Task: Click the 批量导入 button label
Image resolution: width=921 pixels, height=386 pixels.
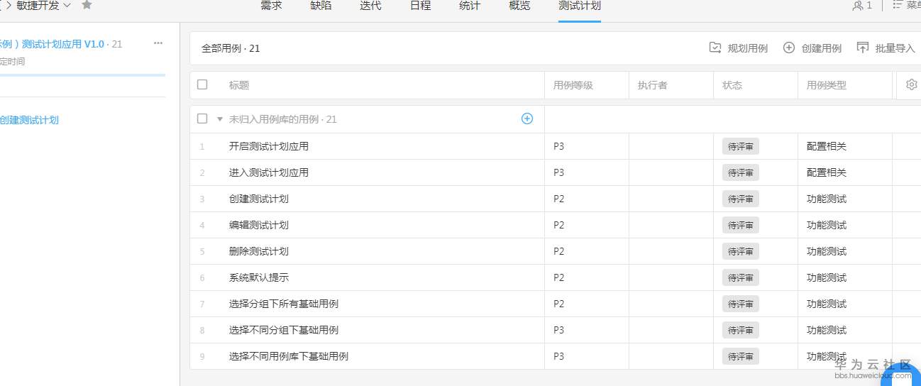Action: click(x=895, y=48)
